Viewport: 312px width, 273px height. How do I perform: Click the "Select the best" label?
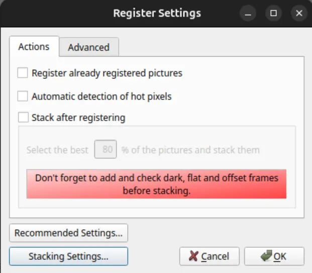click(58, 150)
